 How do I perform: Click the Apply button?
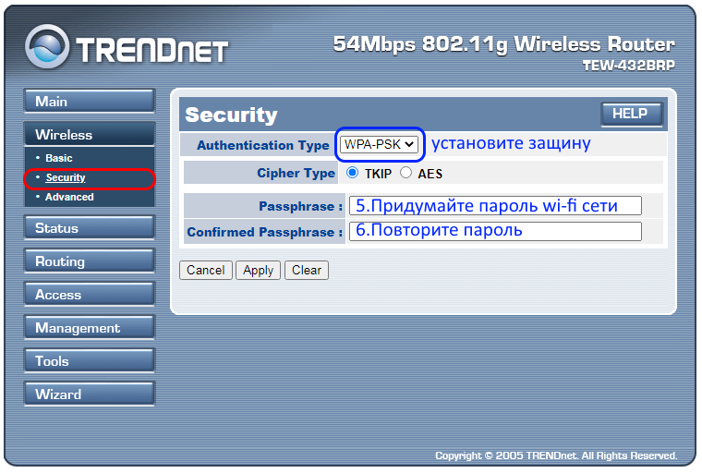[x=258, y=270]
